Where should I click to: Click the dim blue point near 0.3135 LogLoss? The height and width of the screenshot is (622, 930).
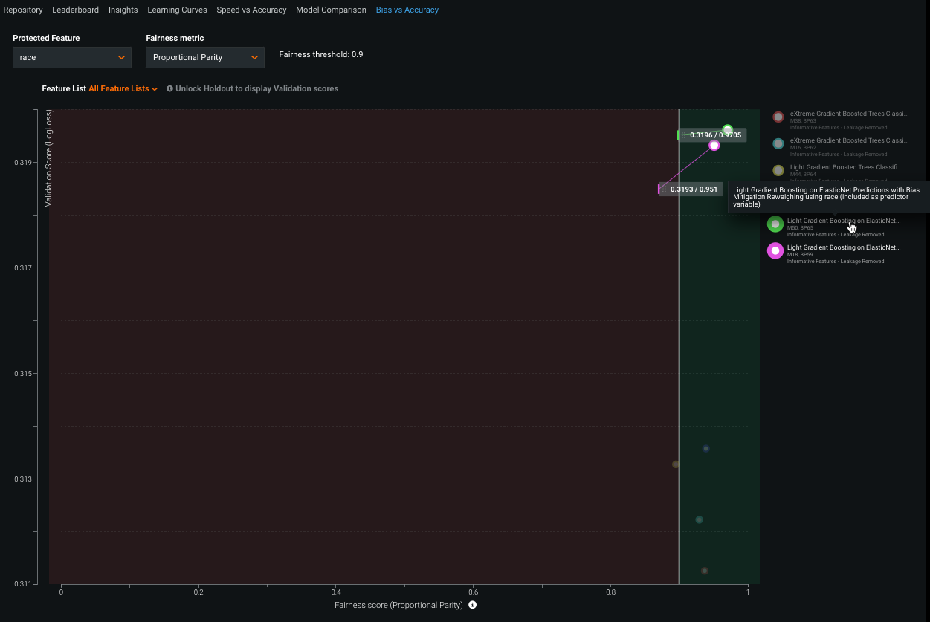coord(705,448)
